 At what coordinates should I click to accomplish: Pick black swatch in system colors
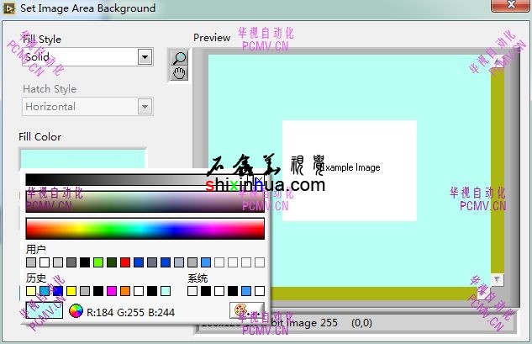tap(206, 291)
